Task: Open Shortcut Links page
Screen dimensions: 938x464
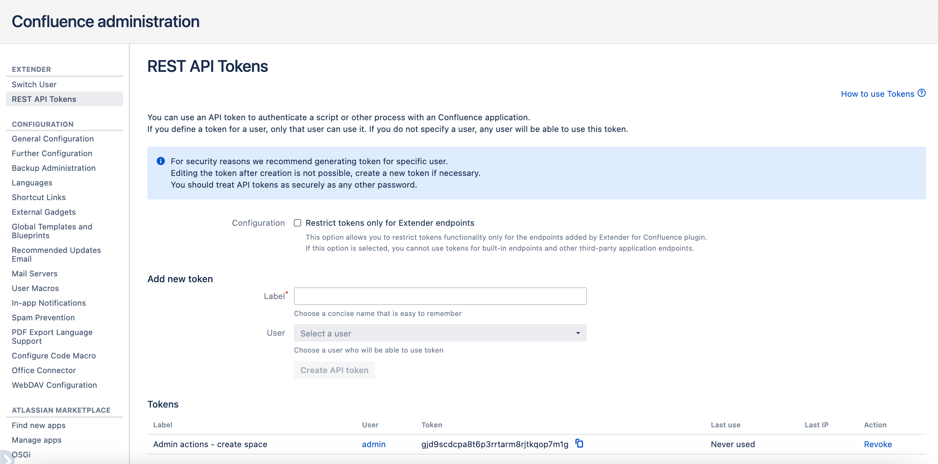Action: (38, 197)
